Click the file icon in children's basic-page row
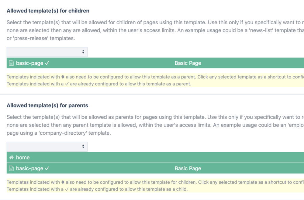304x200 pixels. pyautogui.click(x=11, y=63)
